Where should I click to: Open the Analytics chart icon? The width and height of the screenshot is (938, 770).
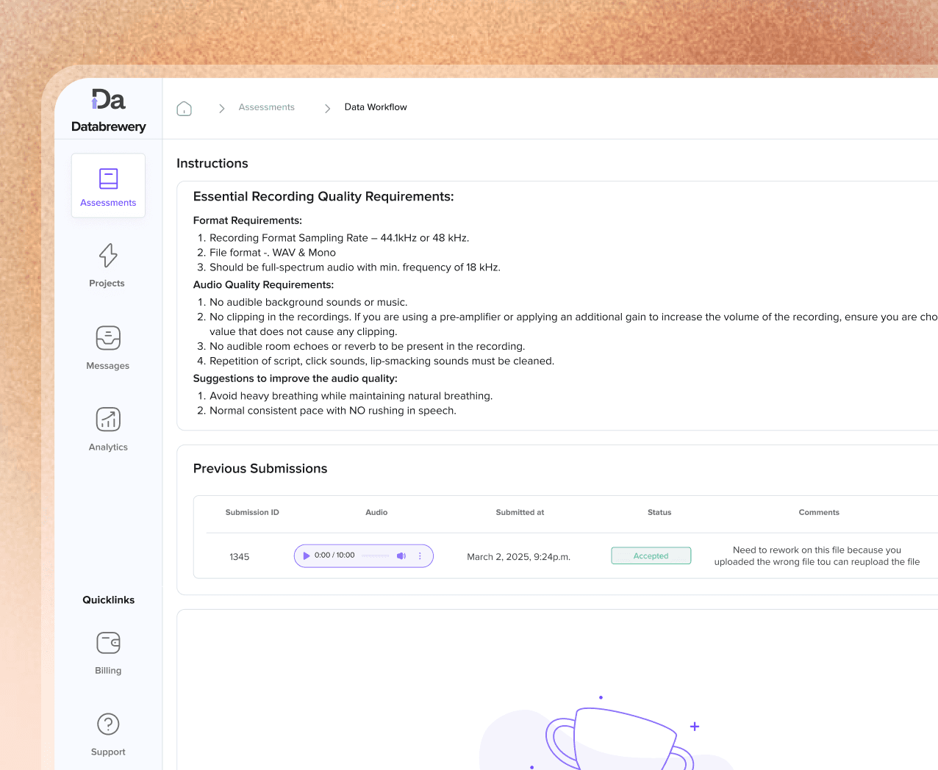[108, 420]
